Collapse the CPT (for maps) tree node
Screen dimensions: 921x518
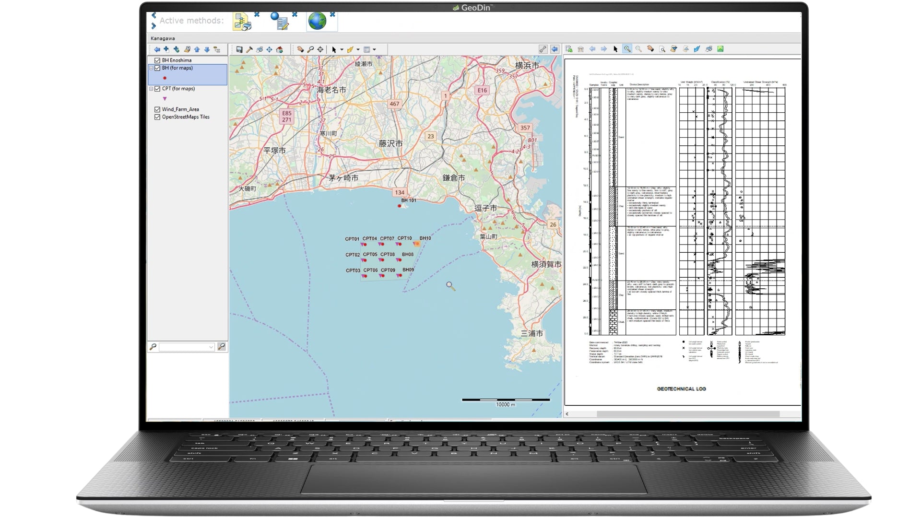click(151, 89)
